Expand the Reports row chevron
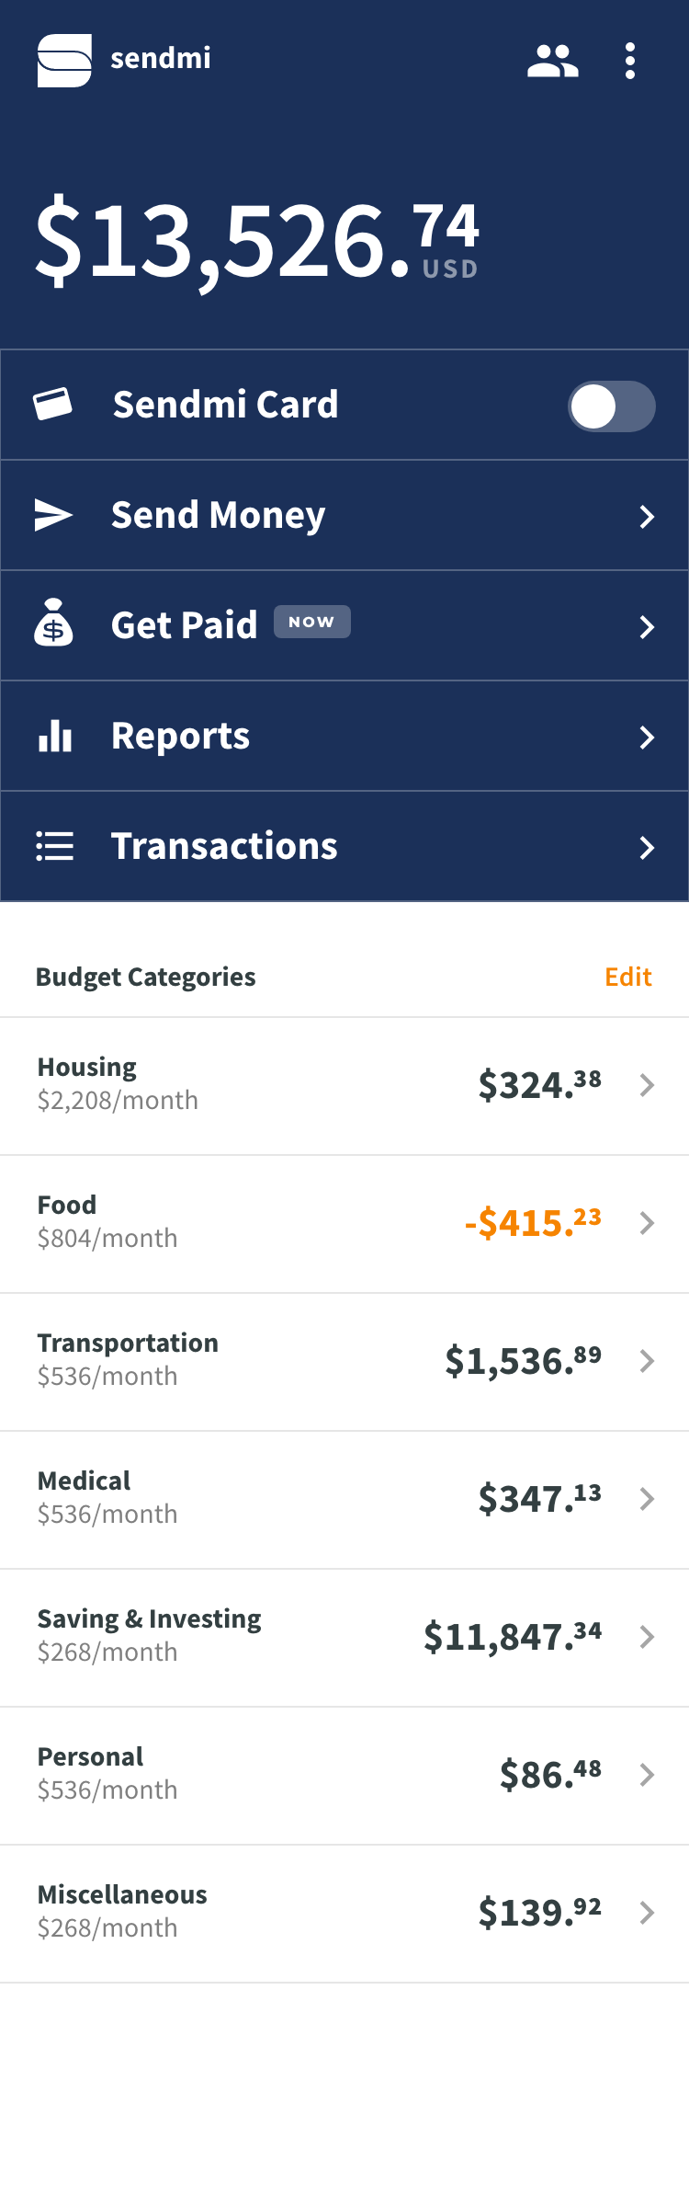689x2207 pixels. tap(647, 738)
